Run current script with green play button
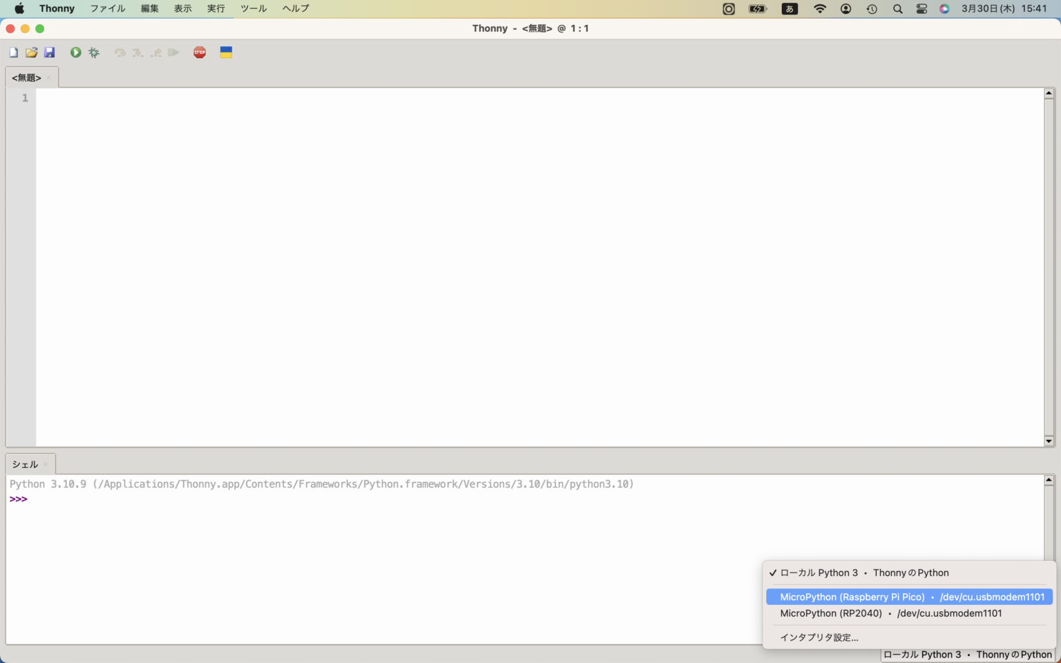This screenshot has height=663, width=1061. point(75,52)
